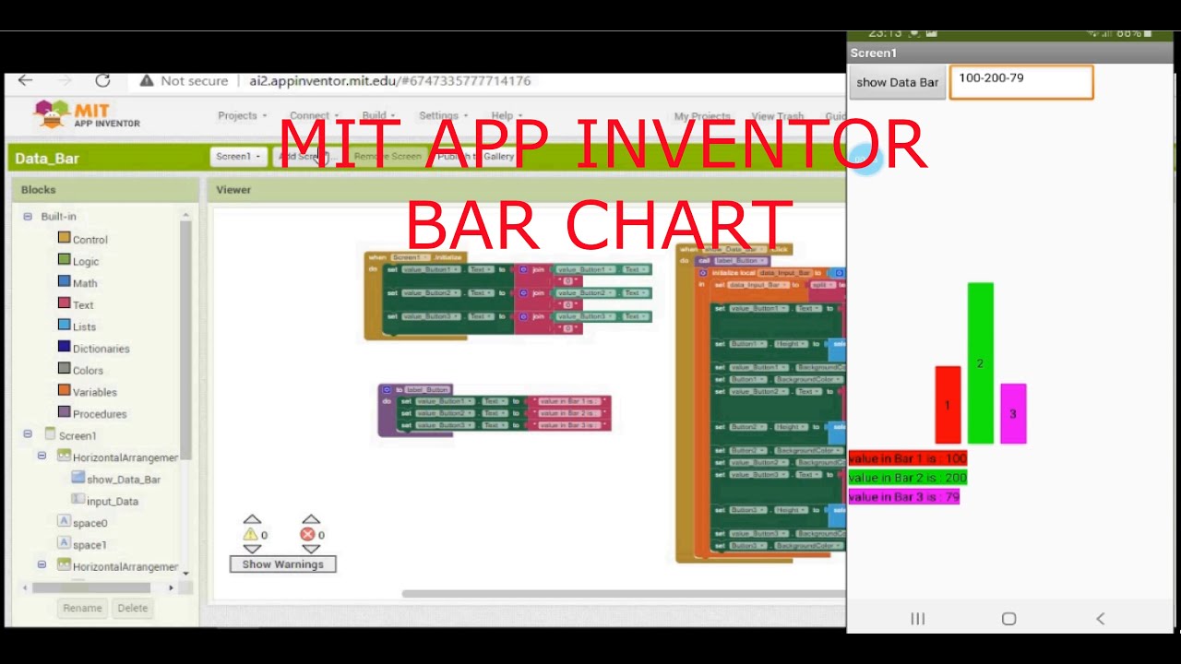Go to My Projects
Image resolution: width=1181 pixels, height=664 pixels.
[701, 117]
